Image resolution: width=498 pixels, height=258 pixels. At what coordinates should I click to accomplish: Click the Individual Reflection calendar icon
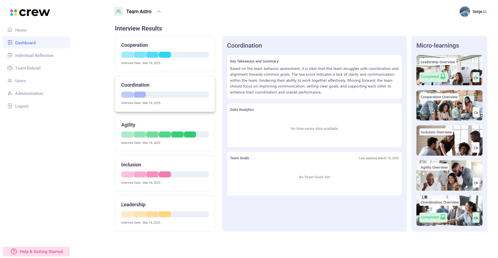[x=10, y=55]
